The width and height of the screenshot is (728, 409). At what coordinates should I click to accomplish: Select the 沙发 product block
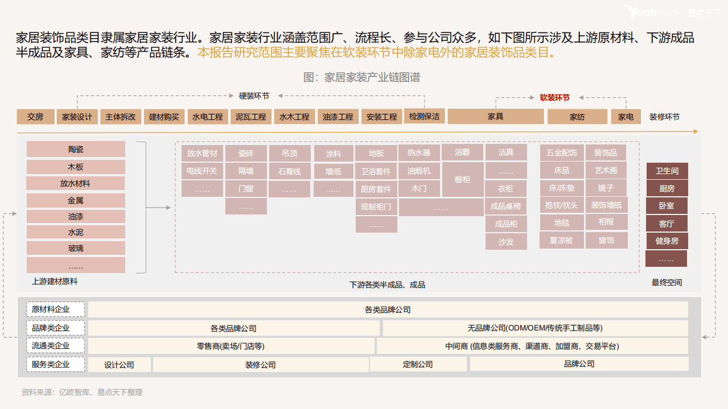[505, 241]
